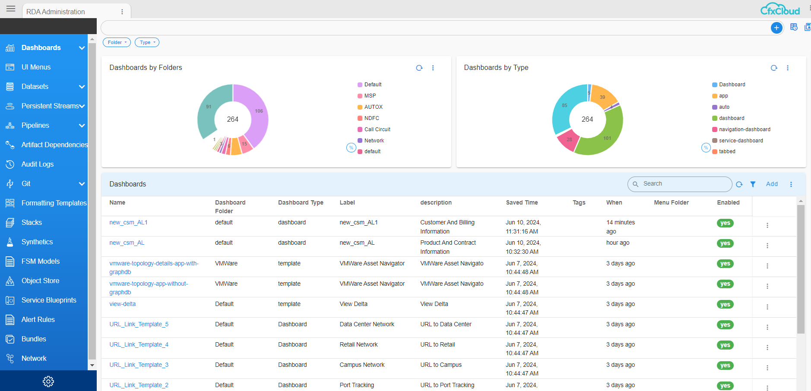This screenshot has width=811, height=391.
Task: Open Audit Logs from sidebar
Action: click(x=38, y=164)
